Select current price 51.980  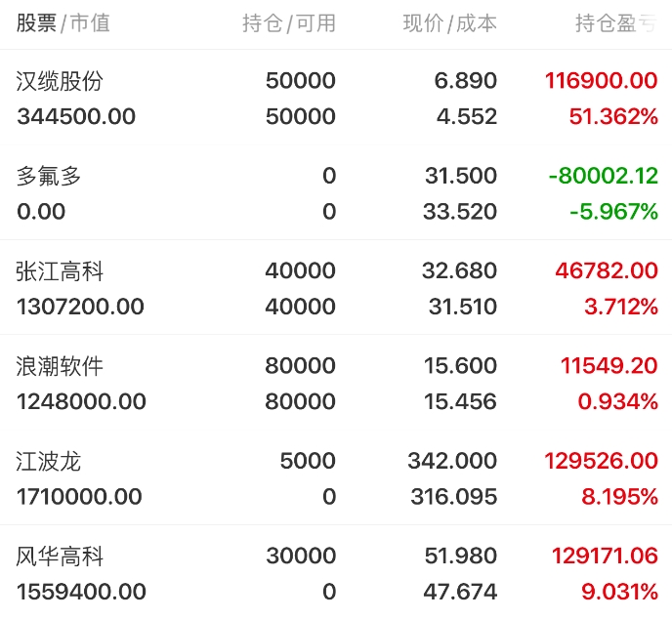[461, 557]
